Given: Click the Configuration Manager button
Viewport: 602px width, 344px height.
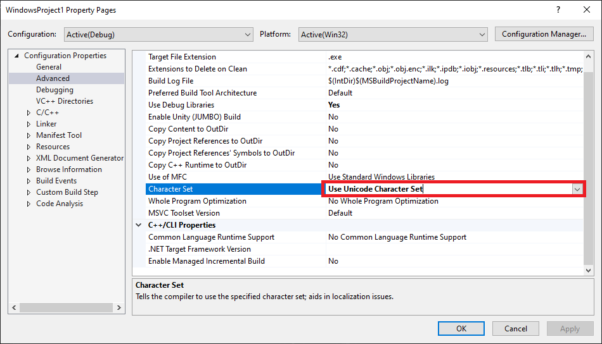Looking at the screenshot, I should 544,34.
